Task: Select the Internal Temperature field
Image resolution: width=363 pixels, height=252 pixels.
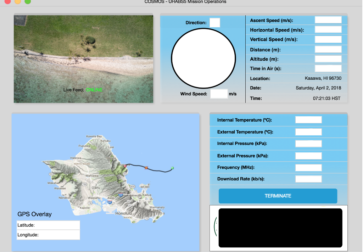Action: pyautogui.click(x=308, y=120)
